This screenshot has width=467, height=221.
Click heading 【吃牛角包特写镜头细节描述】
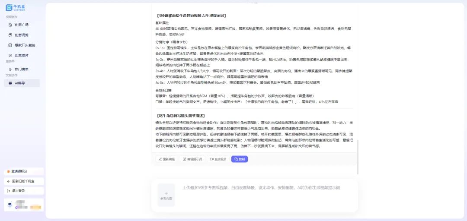[182, 116]
